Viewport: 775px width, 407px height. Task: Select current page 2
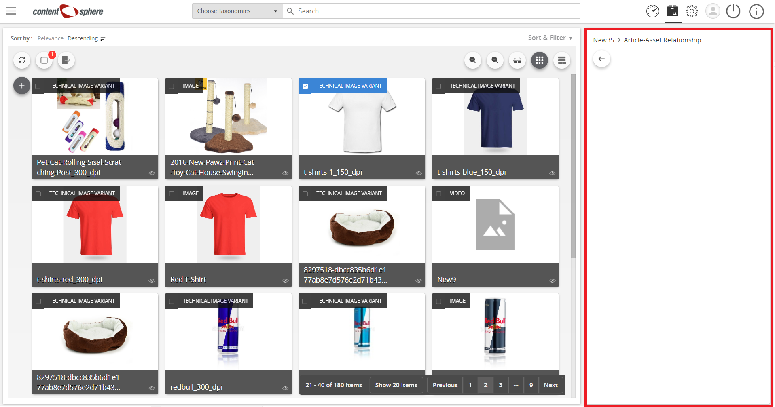[x=485, y=385]
